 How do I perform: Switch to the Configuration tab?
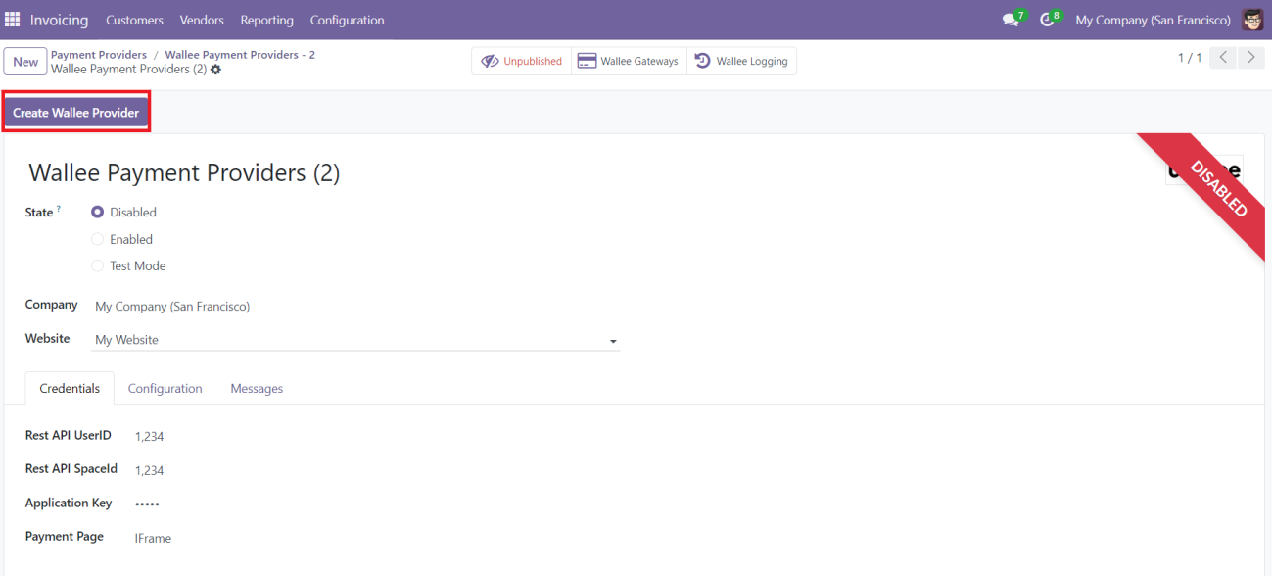(x=165, y=389)
